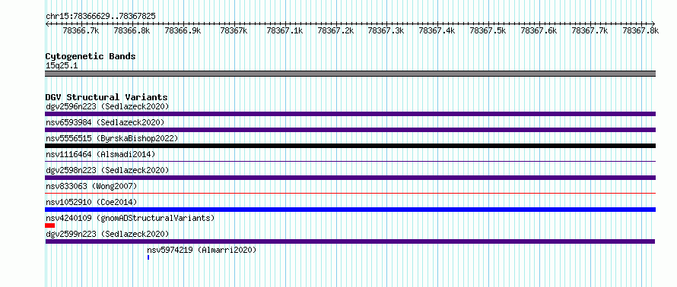Open dgv2596n223 (Sedlazeck2020) variant label
Image resolution: width=677 pixels, height=287 pixels.
107,106
